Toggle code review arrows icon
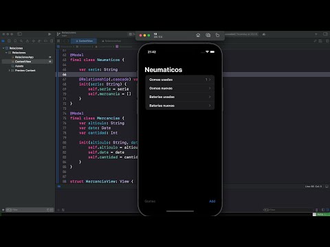Viewport: 330px width, 247px height. [315, 41]
